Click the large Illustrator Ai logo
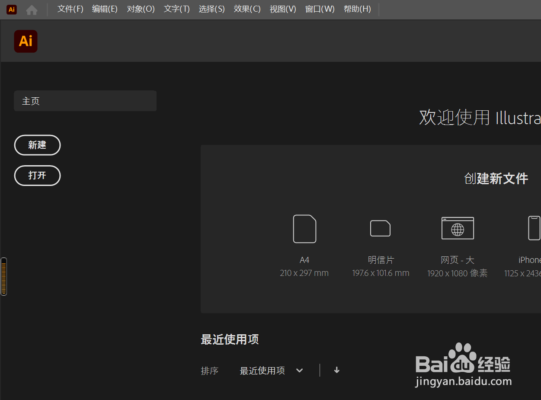541x400 pixels. pyautogui.click(x=26, y=41)
